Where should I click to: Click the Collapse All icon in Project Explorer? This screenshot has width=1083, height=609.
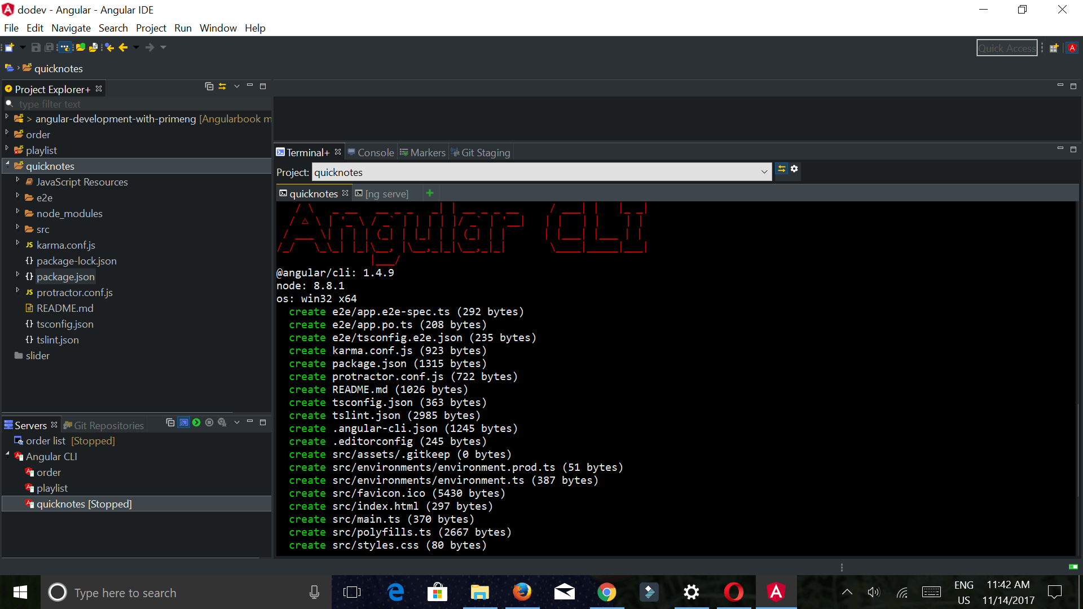tap(209, 86)
